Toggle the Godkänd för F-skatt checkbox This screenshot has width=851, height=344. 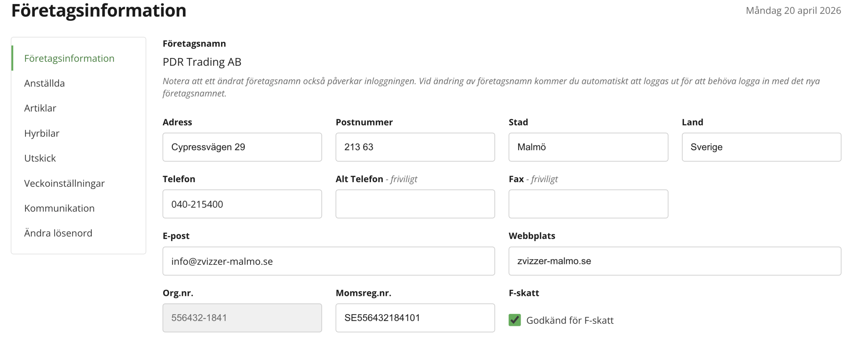click(x=514, y=320)
